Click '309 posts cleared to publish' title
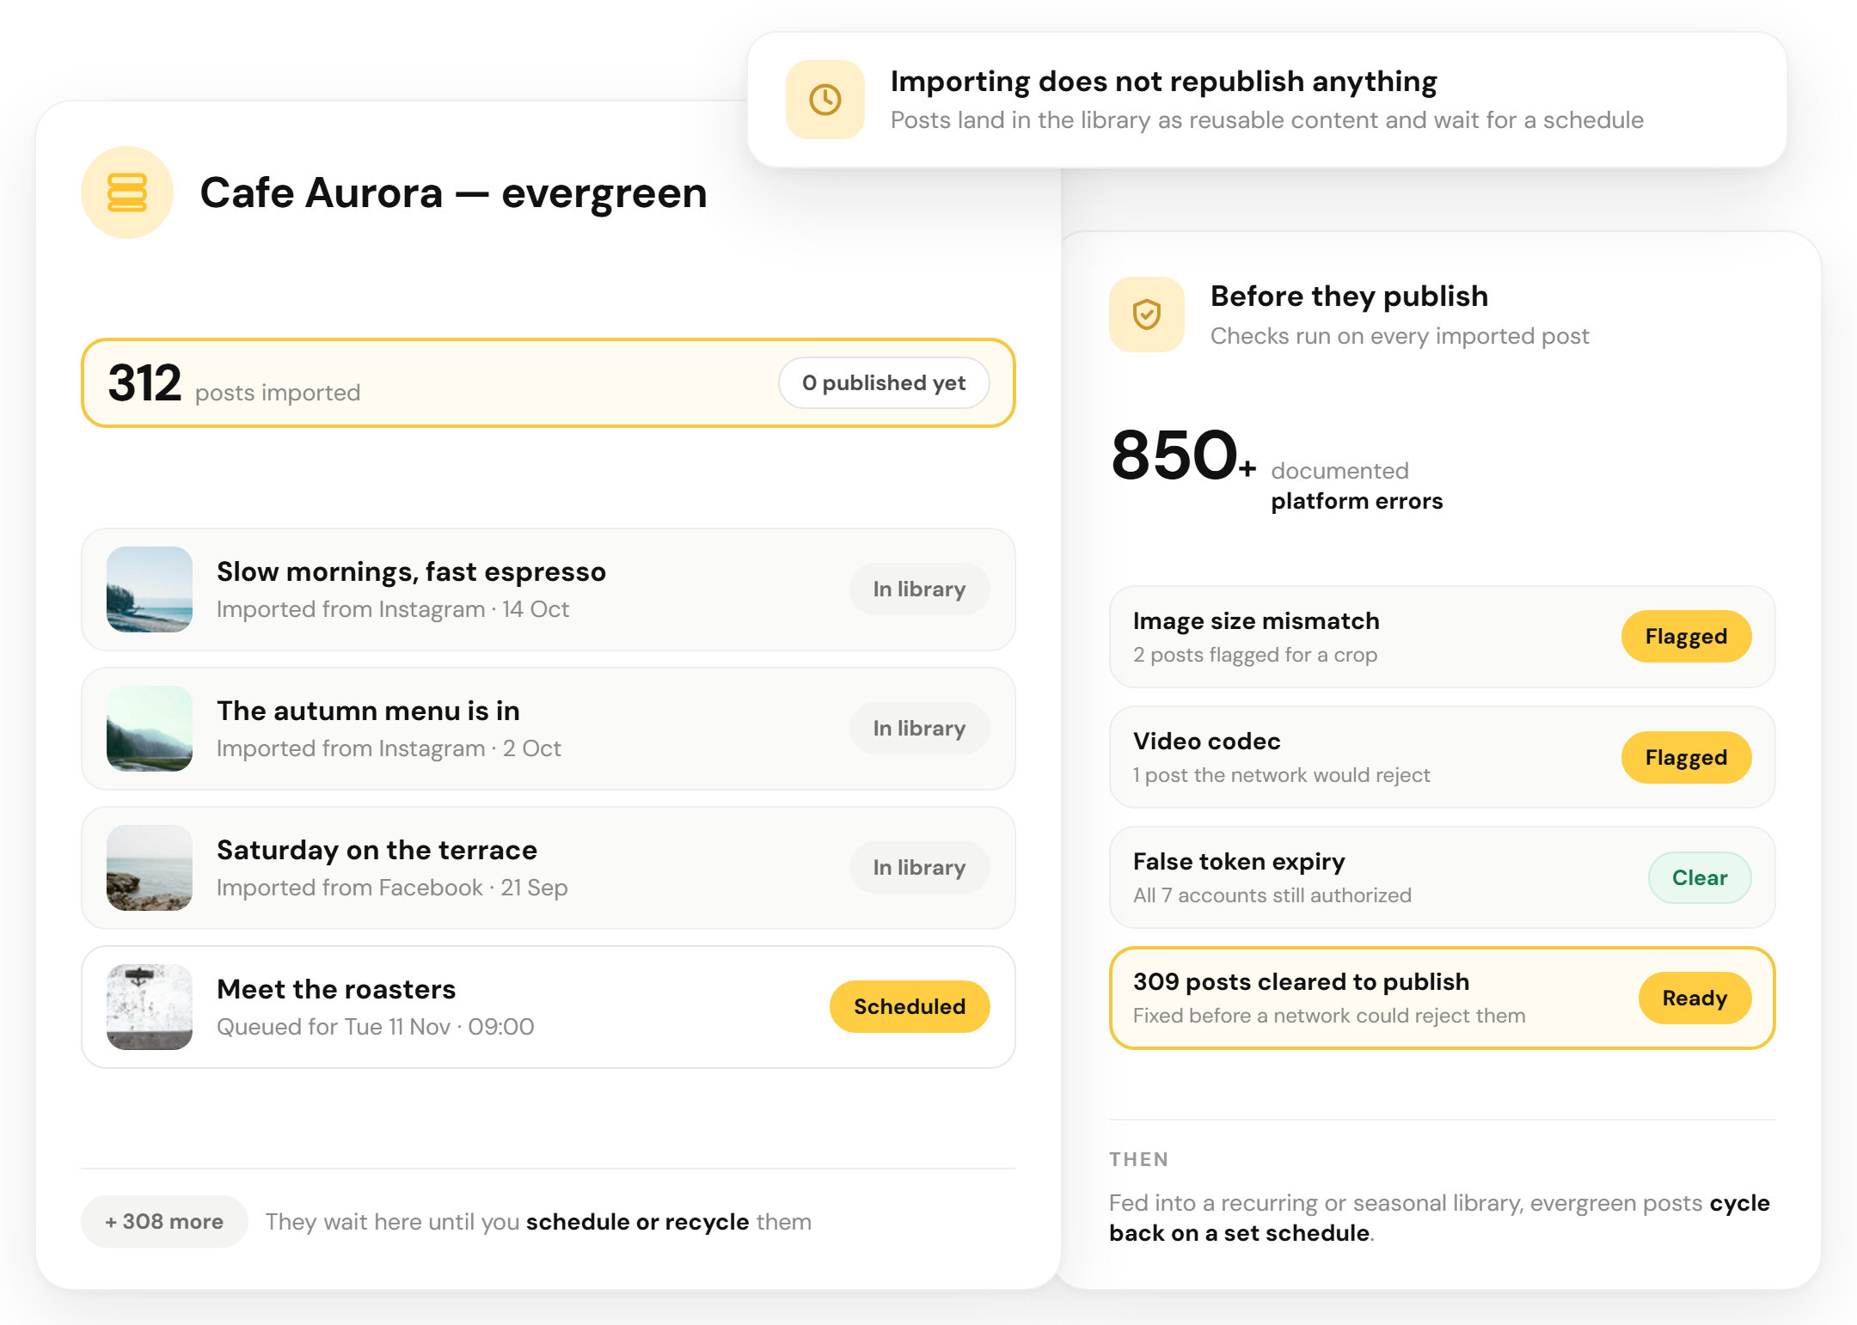Screen dimensions: 1857x1325 1301,982
